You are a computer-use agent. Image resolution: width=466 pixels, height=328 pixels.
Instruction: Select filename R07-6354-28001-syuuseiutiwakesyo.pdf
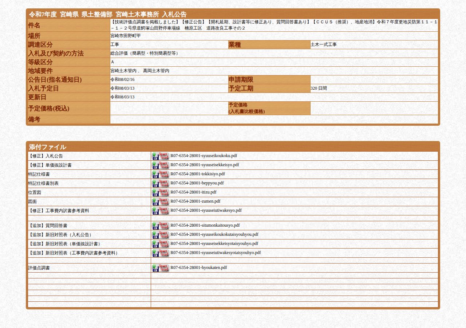[x=206, y=210]
